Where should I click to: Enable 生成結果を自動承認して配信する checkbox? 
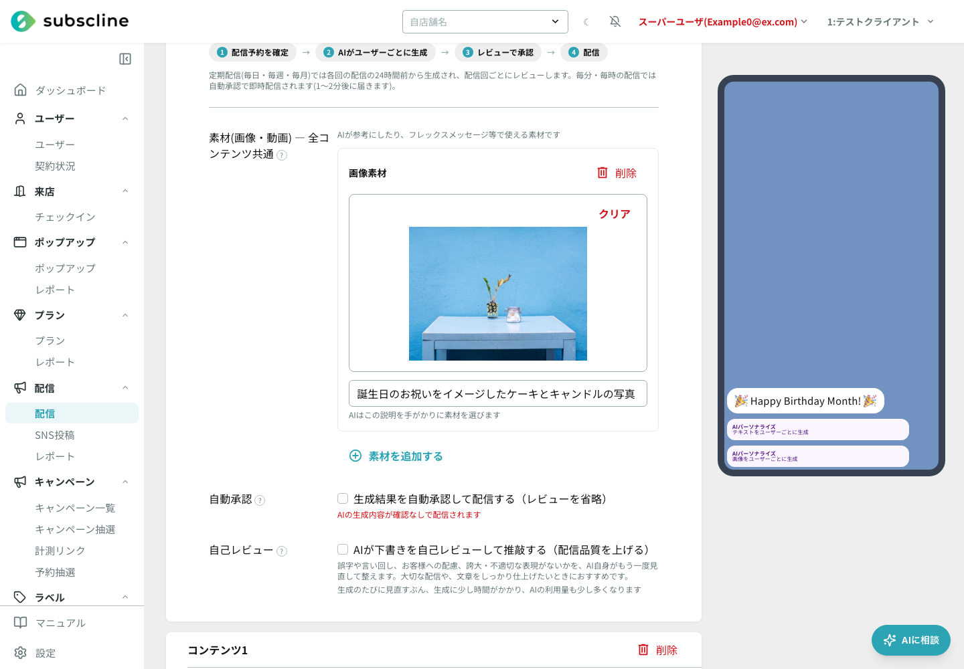343,498
